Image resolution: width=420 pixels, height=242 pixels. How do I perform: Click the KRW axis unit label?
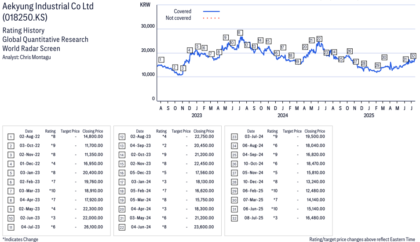tap(145, 5)
